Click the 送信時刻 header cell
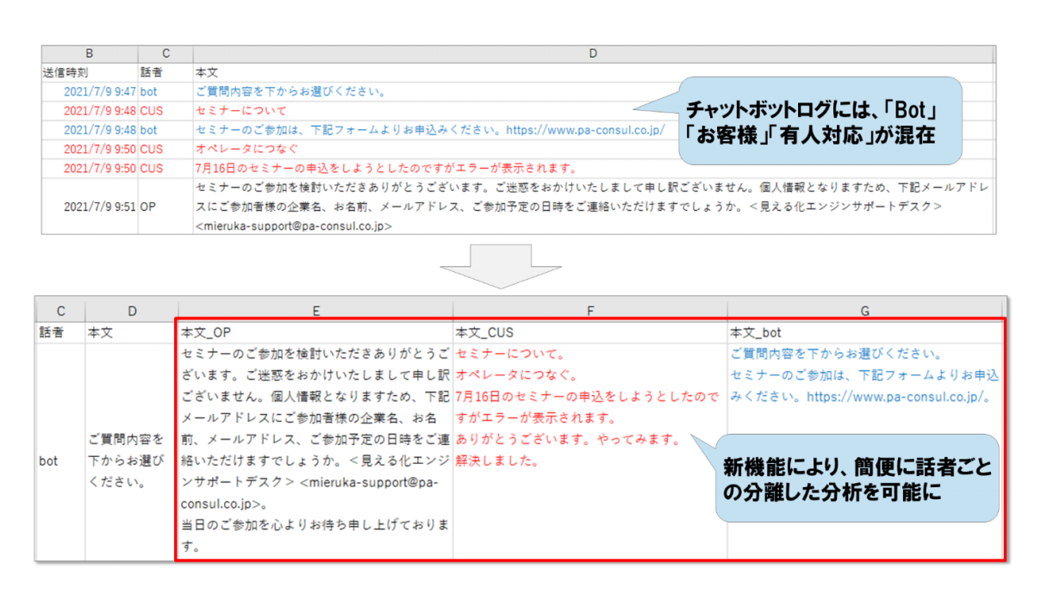Image resolution: width=1041 pixels, height=606 pixels. pyautogui.click(x=65, y=72)
